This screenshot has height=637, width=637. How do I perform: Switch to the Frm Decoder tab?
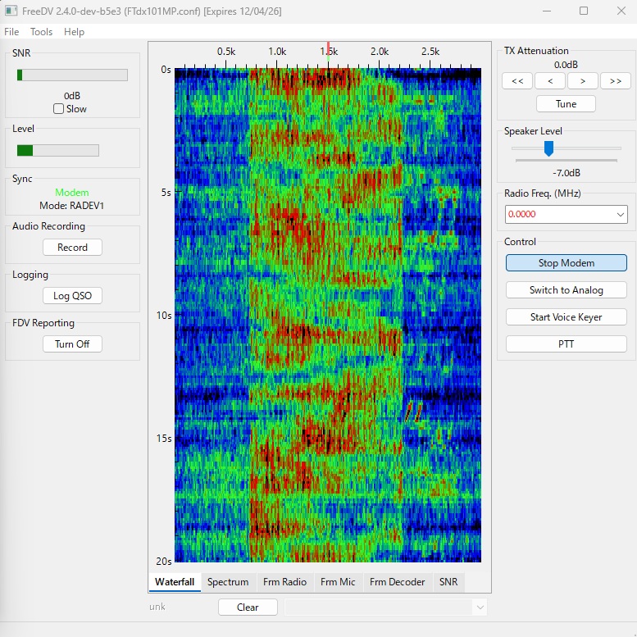[398, 582]
